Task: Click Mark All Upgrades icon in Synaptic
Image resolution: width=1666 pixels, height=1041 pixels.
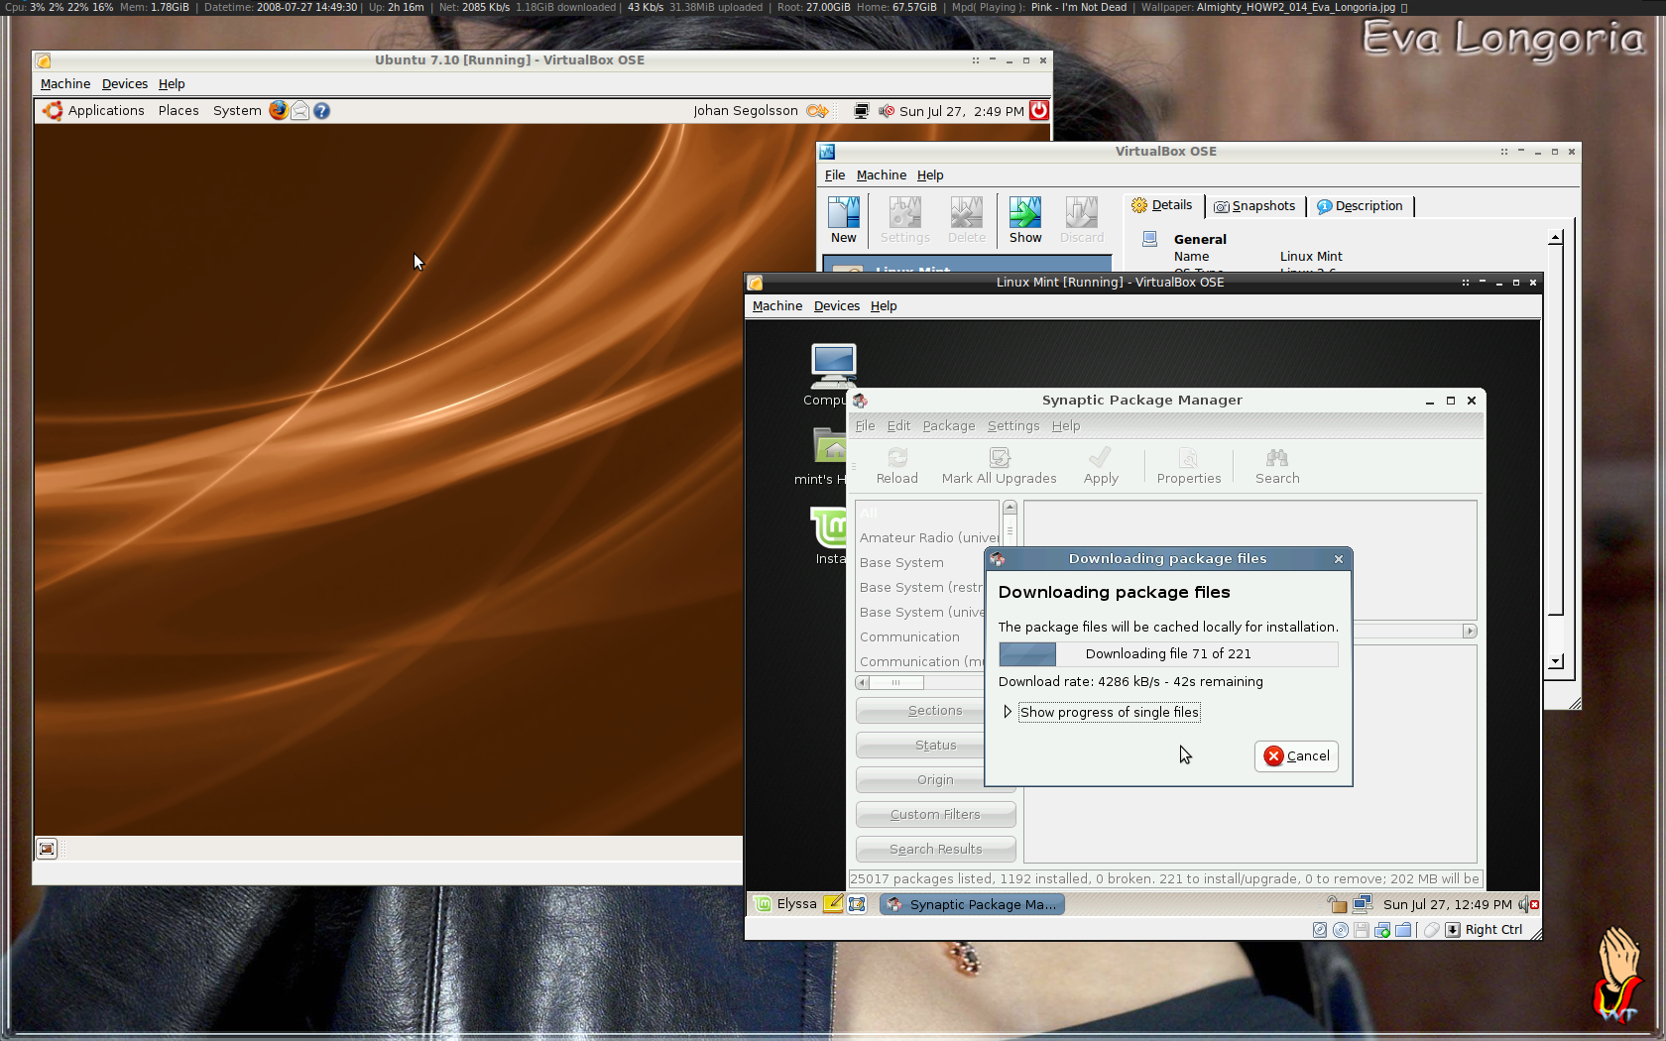Action: (999, 466)
